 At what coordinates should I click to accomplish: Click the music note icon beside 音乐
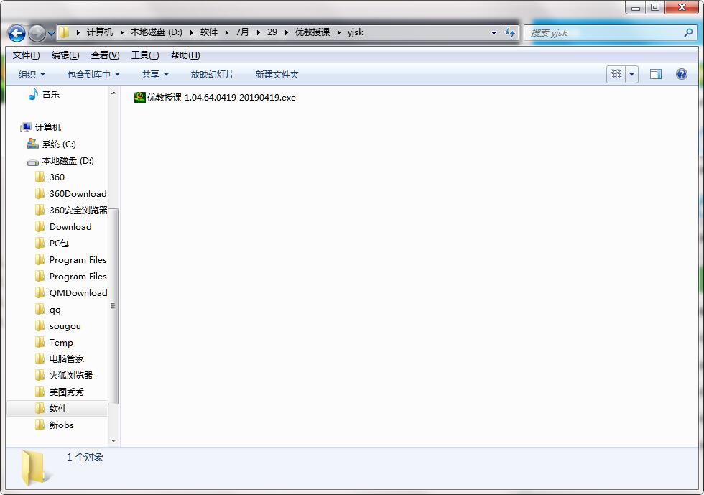click(33, 94)
